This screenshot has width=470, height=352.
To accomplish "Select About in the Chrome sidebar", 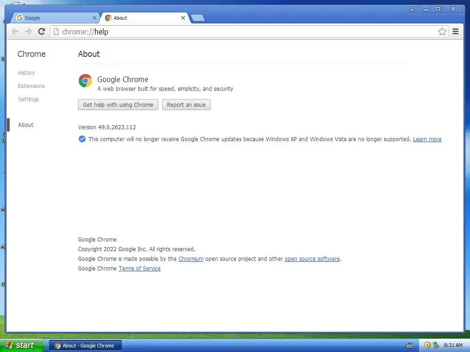I will [x=26, y=125].
